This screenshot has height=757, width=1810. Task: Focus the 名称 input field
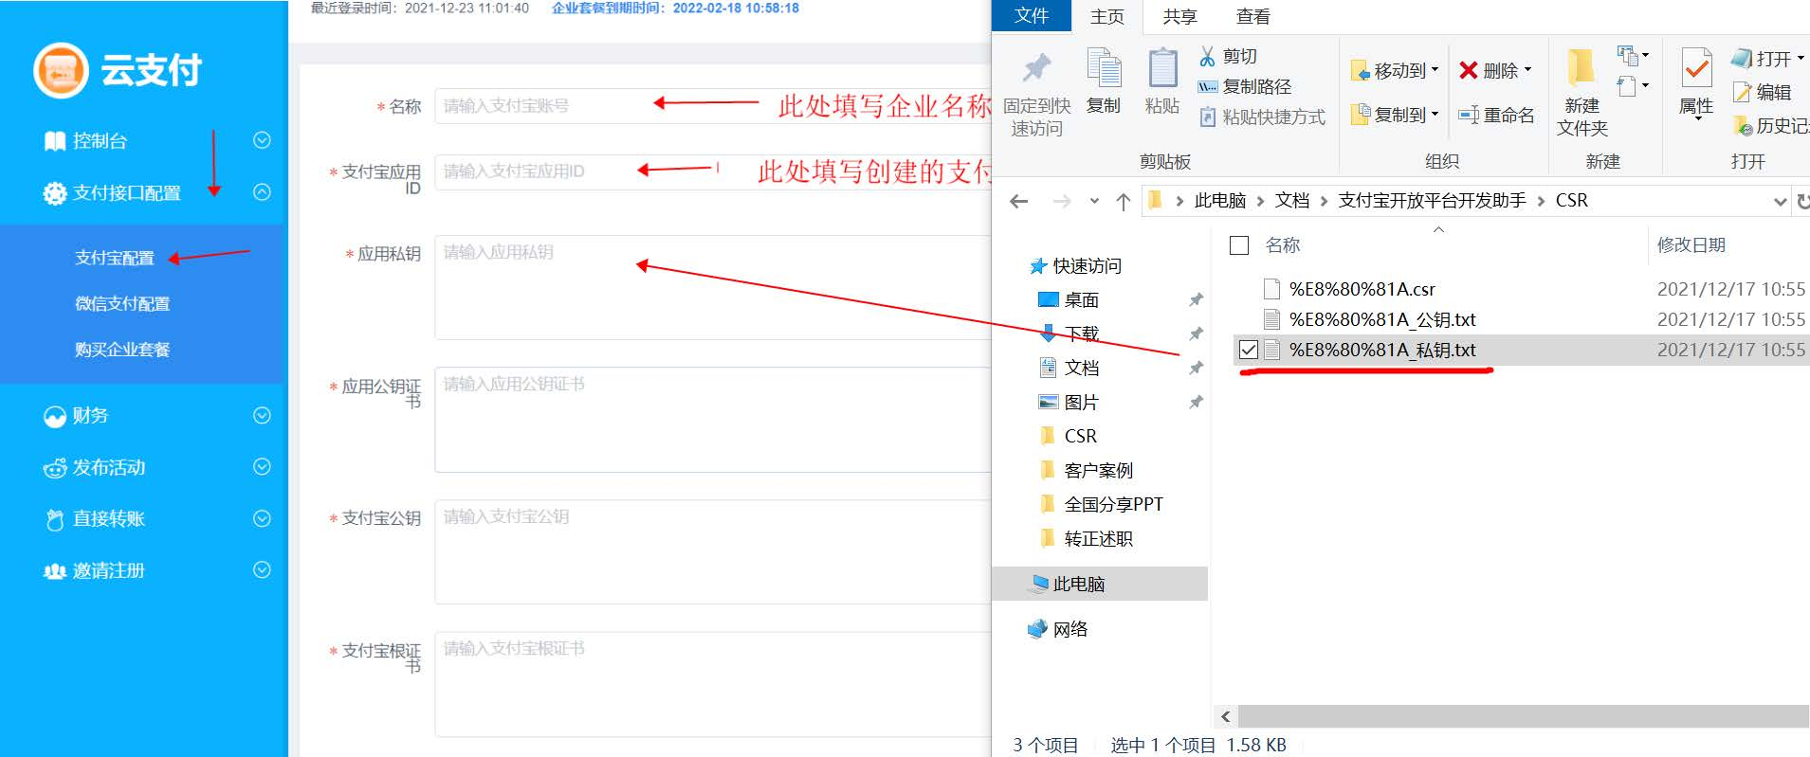click(x=713, y=106)
